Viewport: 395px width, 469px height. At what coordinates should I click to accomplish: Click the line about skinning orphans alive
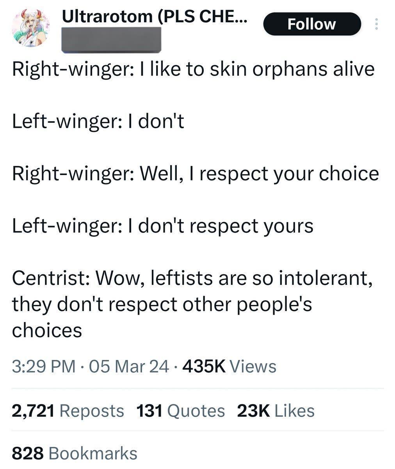193,70
